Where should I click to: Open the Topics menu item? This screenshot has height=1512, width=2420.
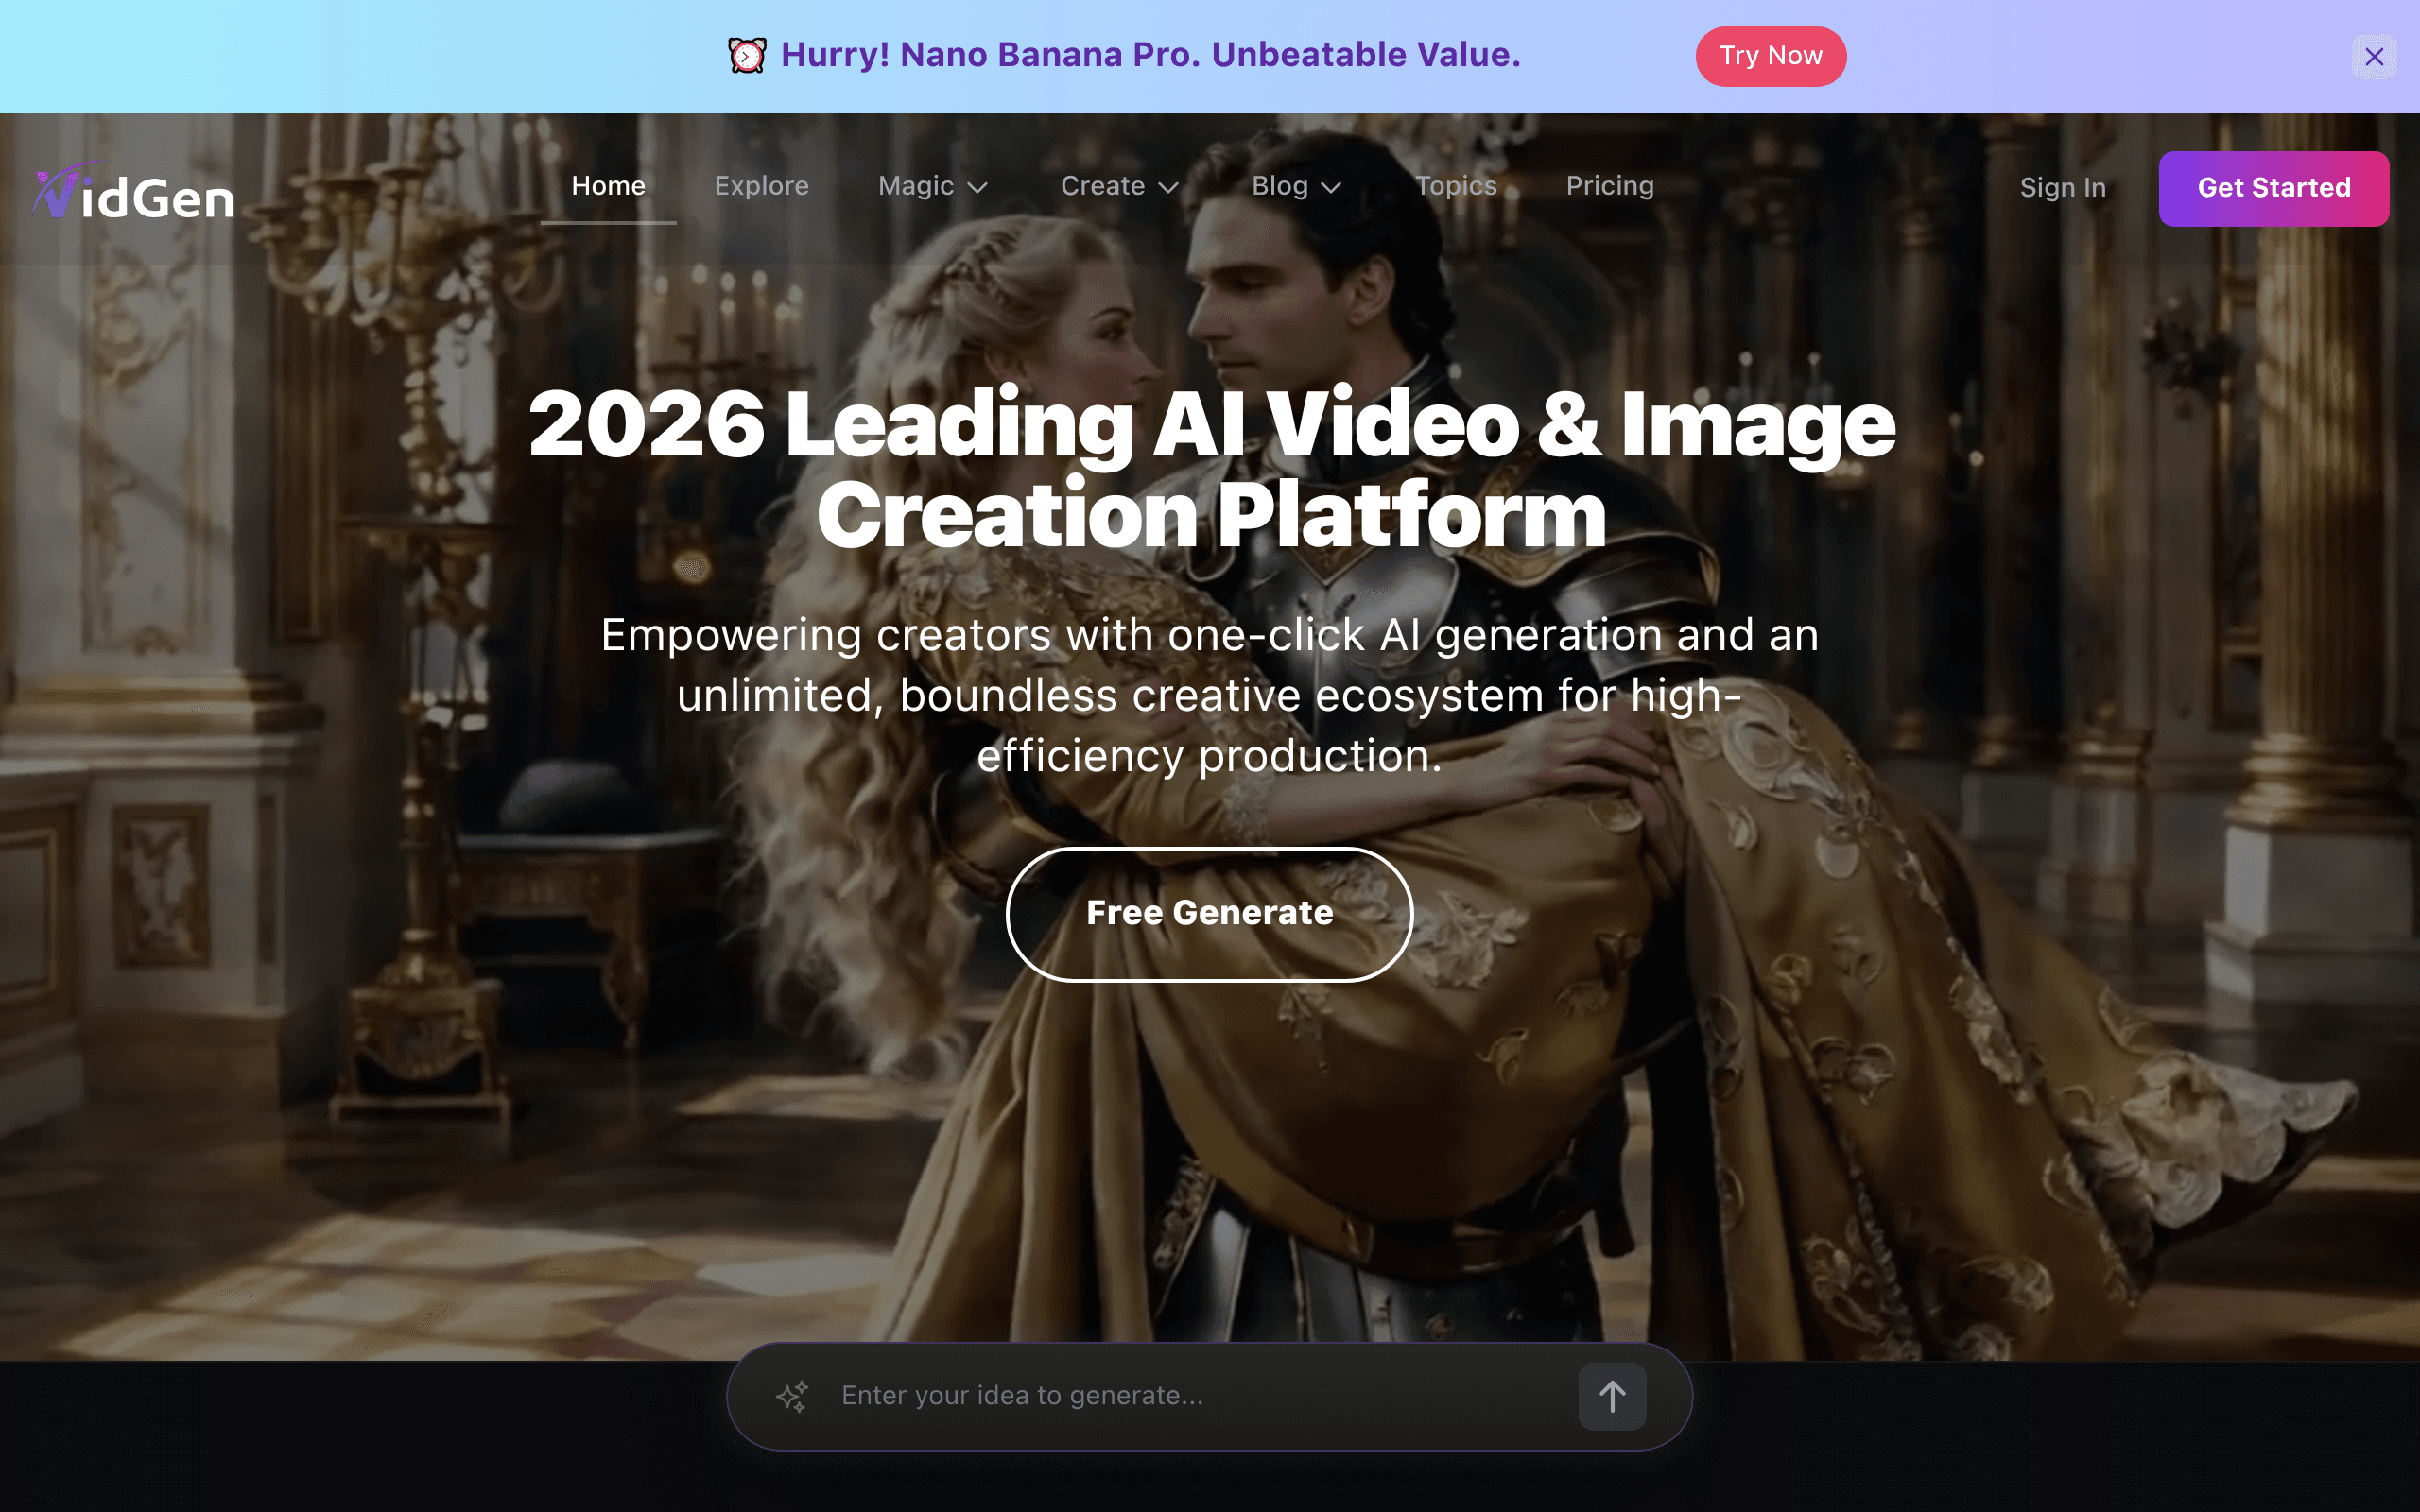coord(1456,186)
